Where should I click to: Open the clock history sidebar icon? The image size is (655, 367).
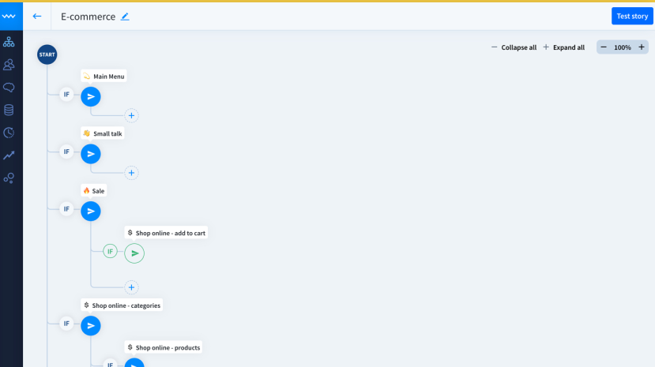click(x=9, y=133)
